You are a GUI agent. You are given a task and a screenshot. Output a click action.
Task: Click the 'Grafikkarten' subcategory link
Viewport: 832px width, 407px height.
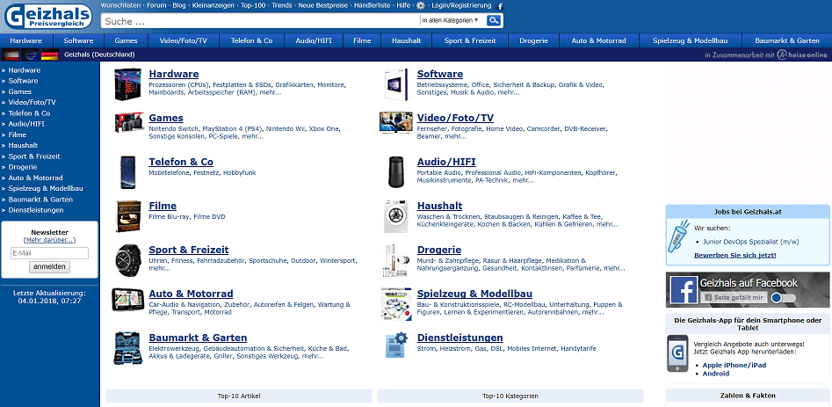[294, 85]
